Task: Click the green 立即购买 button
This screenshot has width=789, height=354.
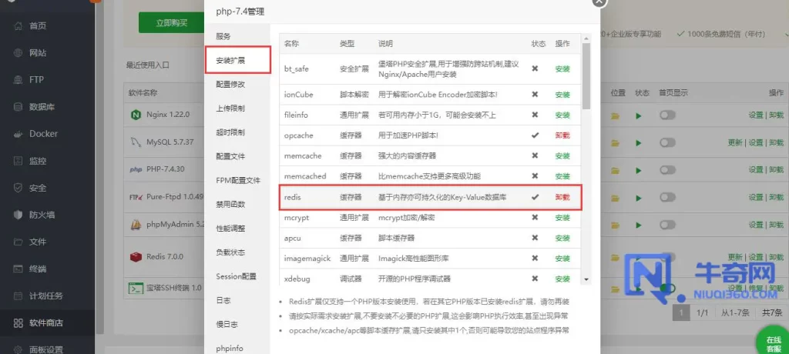Action: [x=171, y=22]
